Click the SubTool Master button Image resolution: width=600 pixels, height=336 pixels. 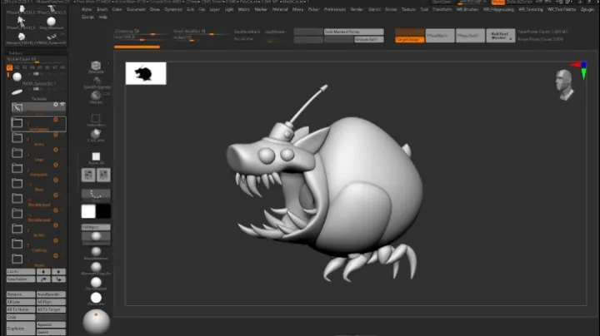(x=501, y=36)
